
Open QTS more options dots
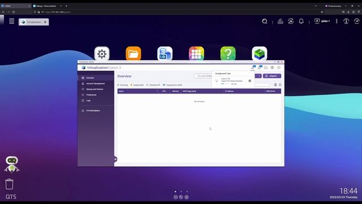337,21
